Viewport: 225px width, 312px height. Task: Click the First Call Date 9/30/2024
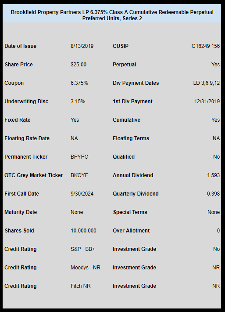tap(82, 194)
